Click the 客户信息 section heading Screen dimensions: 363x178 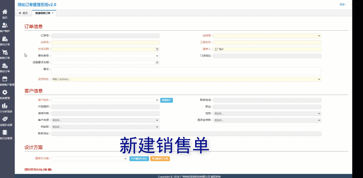point(34,91)
